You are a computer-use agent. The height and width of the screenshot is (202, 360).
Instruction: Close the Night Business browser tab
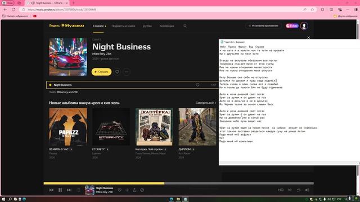[66, 3]
